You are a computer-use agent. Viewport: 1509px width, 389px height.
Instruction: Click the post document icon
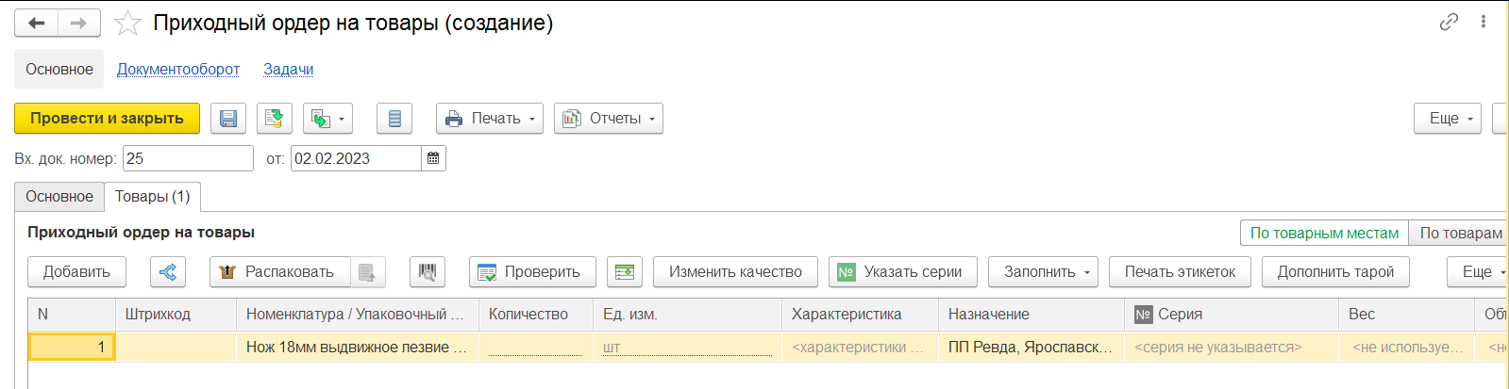coord(274,119)
